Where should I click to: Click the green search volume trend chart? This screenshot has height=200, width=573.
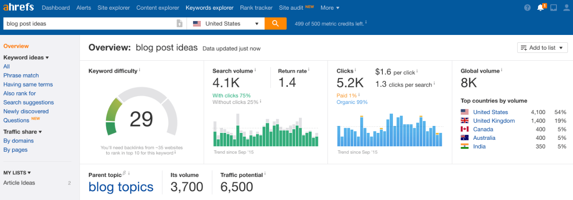click(x=266, y=130)
